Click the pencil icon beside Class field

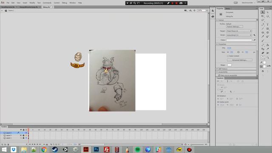[x=254, y=40]
